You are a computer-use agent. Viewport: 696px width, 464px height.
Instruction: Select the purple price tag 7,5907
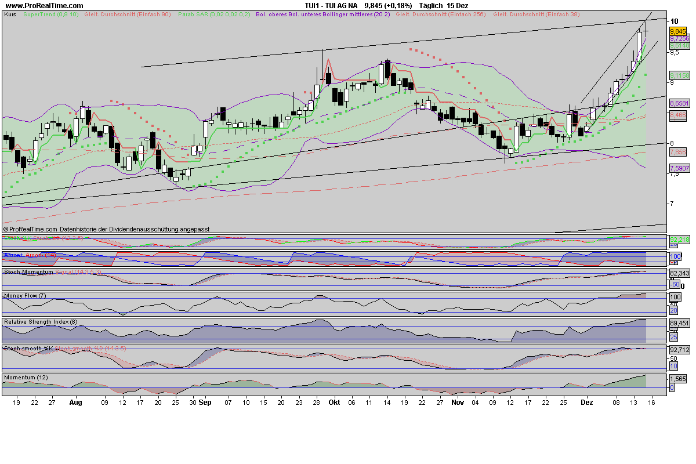[x=679, y=168]
